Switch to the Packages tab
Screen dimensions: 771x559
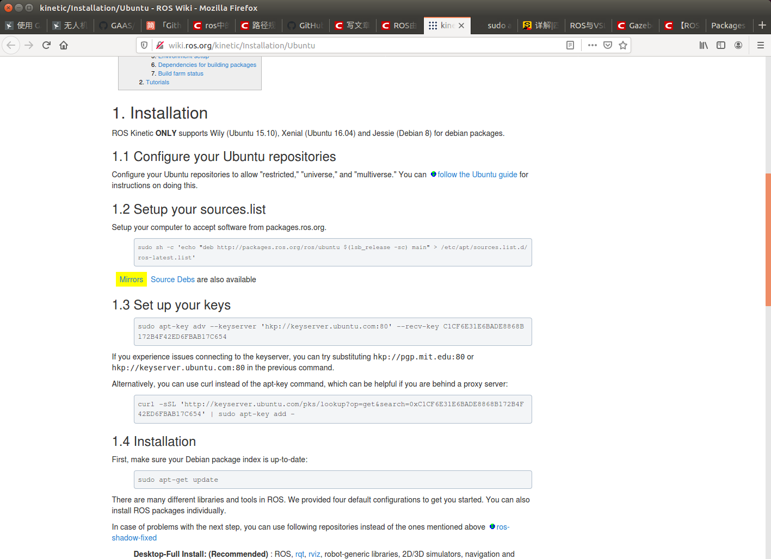[728, 25]
